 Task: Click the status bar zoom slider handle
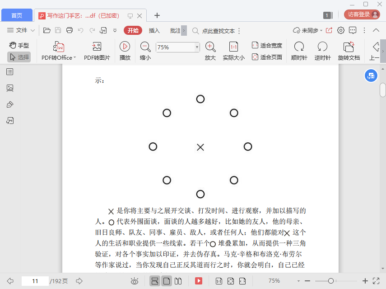tap(331, 281)
